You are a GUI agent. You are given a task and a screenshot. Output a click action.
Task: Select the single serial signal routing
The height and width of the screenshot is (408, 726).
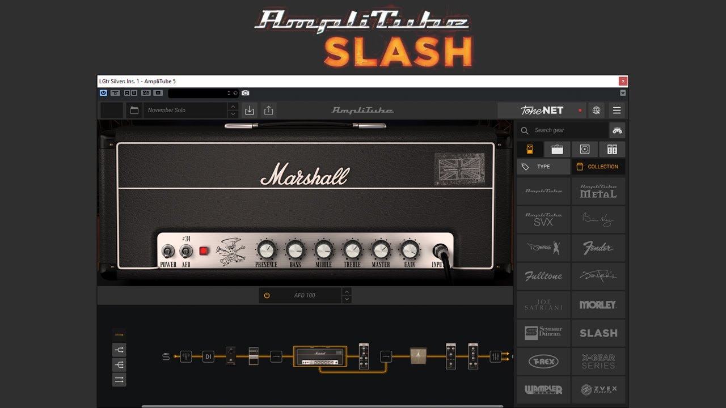[x=119, y=335]
